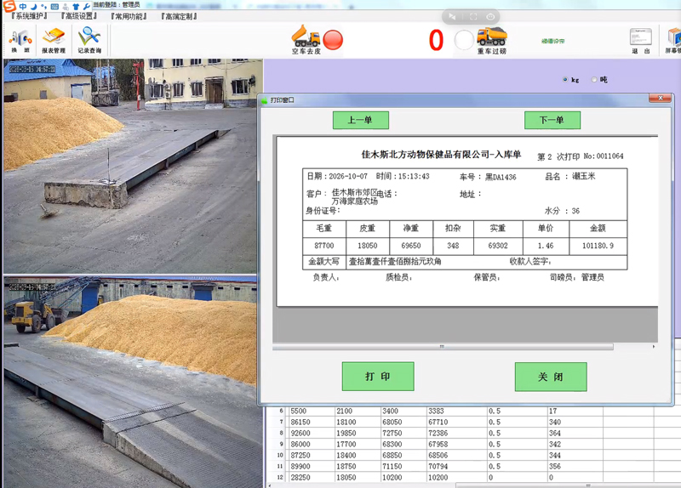This screenshot has height=488, width=681.
Task: Click the fullscreen icon in floating overlay
Action: tap(473, 16)
